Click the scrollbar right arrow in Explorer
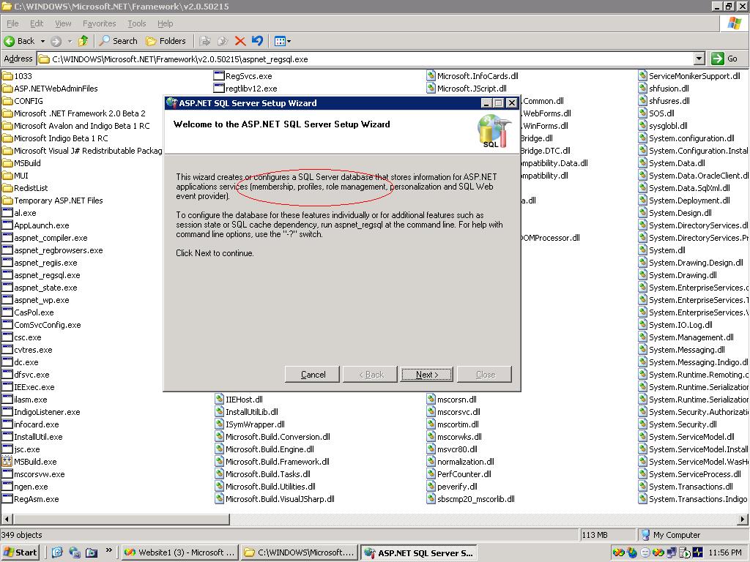The image size is (750, 562). click(743, 519)
